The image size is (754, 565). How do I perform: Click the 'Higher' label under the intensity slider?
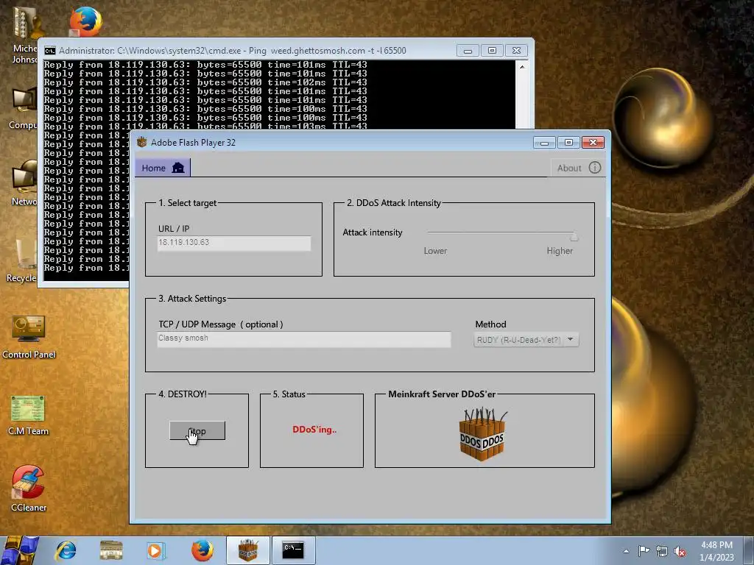pos(560,251)
